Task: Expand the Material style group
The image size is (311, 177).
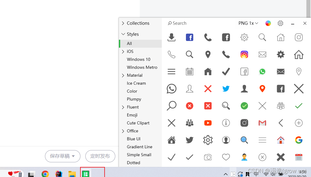Action: click(x=123, y=75)
